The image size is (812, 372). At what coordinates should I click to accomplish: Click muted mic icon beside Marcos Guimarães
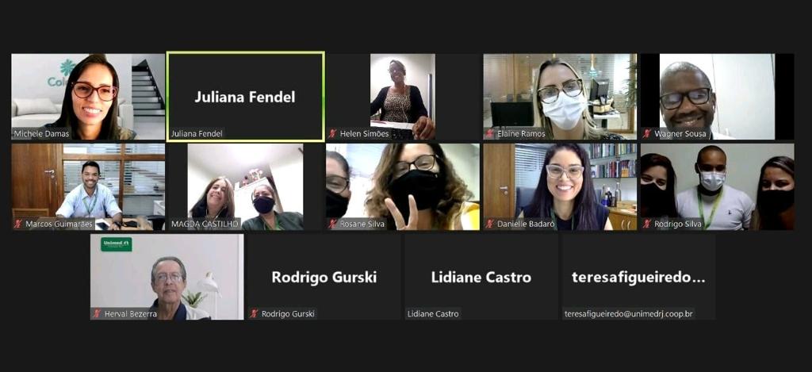[18, 224]
